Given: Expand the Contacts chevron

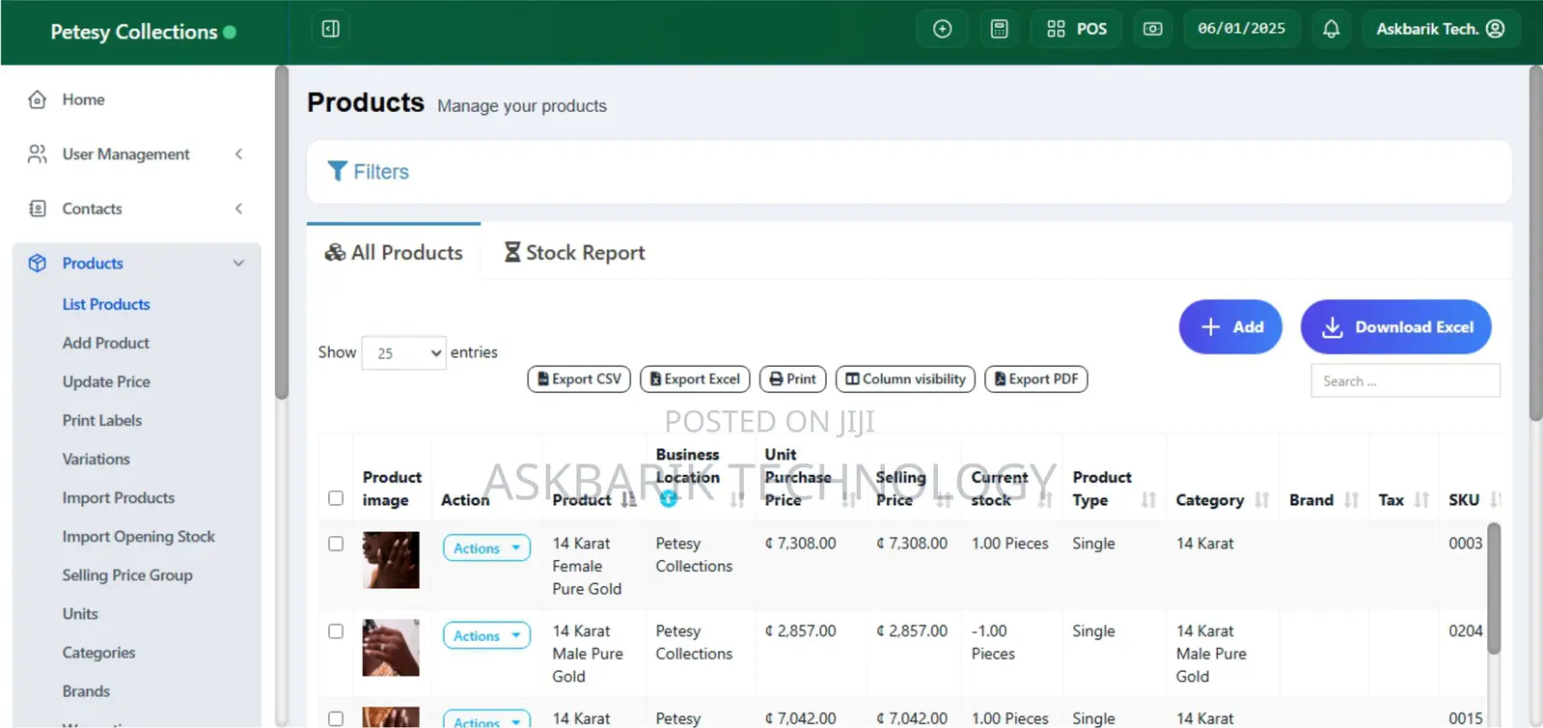Looking at the screenshot, I should [x=238, y=209].
